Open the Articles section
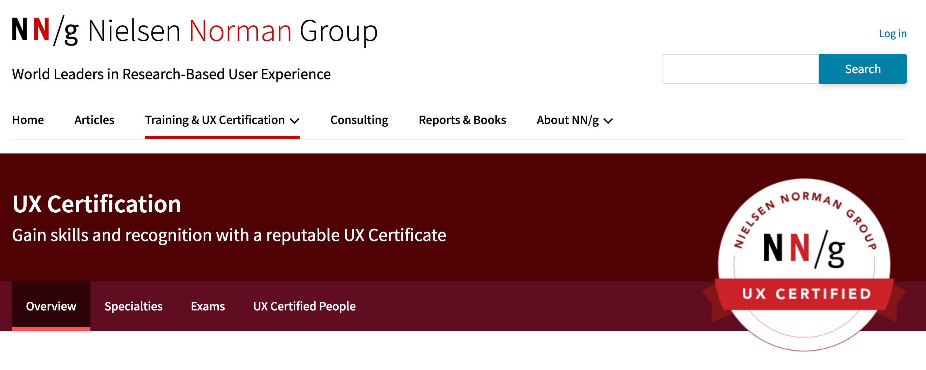Screen dimensions: 926x370 click(94, 120)
